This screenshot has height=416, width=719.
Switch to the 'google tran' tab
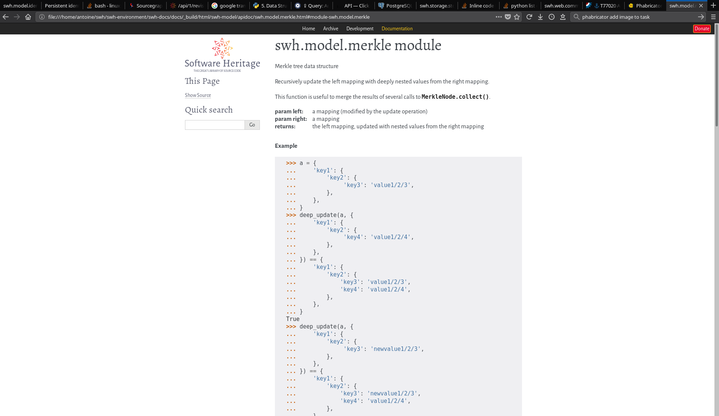[229, 6]
